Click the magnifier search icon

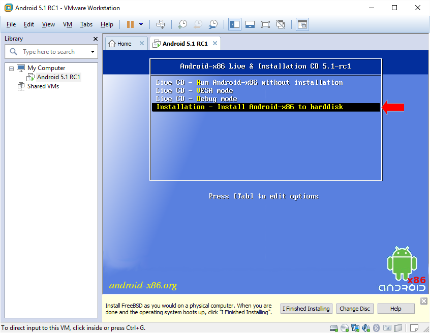pos(13,51)
